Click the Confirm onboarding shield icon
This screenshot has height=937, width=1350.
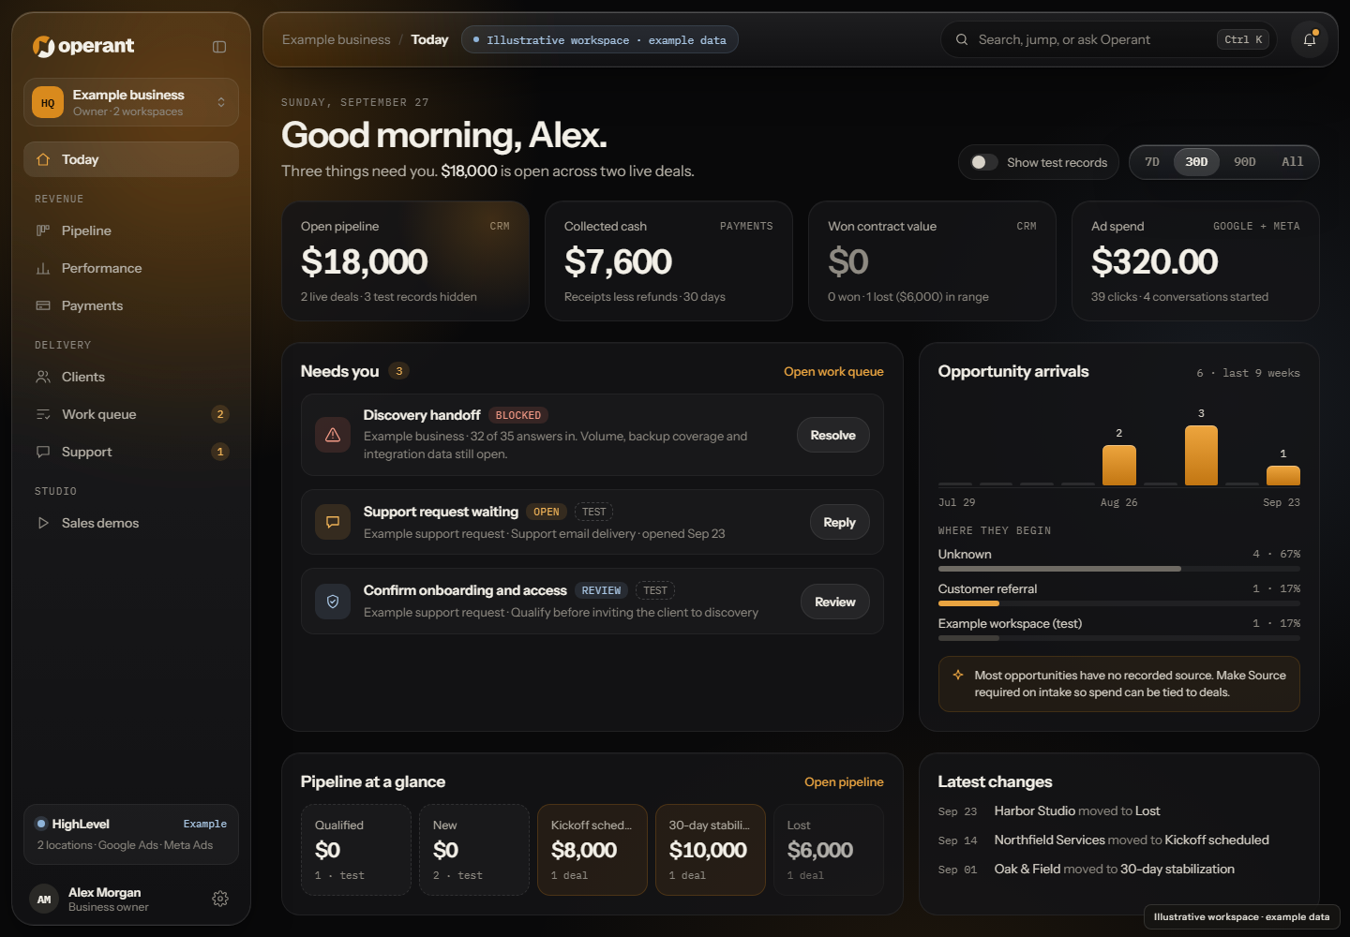[333, 602]
